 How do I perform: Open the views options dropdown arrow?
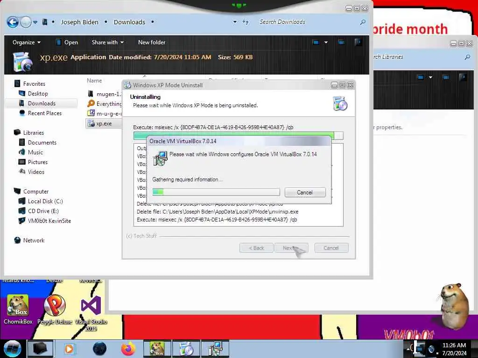(326, 42)
